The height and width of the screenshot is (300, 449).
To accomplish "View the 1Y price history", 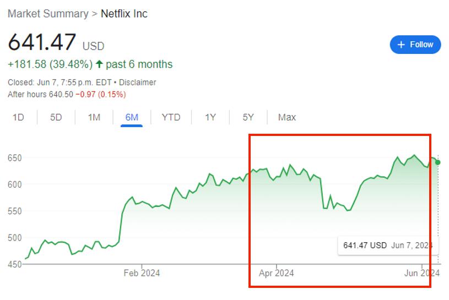I will point(210,117).
